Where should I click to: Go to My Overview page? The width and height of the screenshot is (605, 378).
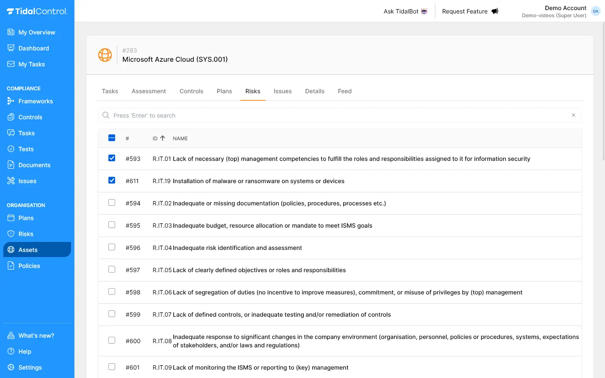[37, 32]
